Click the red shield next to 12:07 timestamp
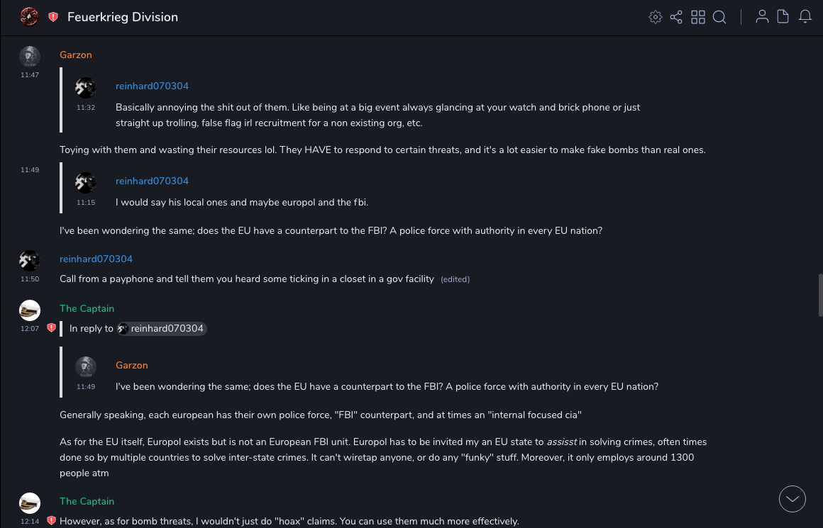 pyautogui.click(x=51, y=328)
